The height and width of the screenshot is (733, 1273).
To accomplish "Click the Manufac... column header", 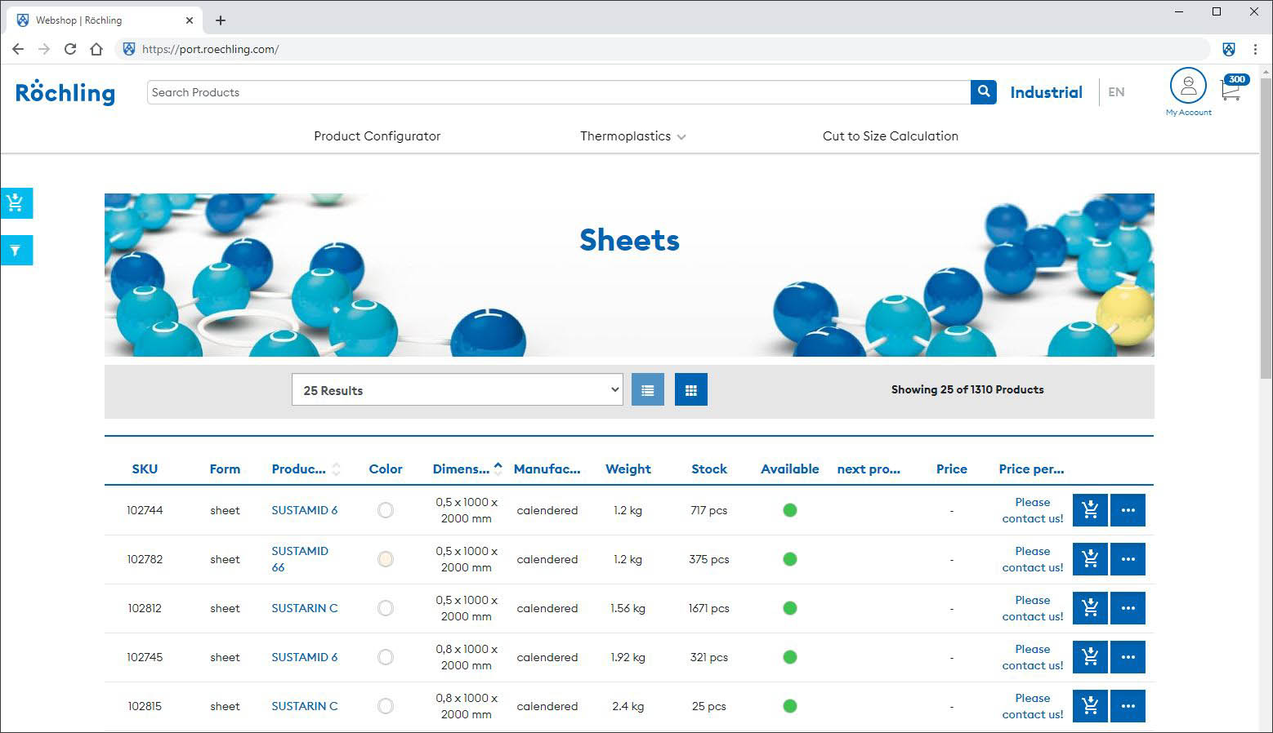I will tap(547, 469).
